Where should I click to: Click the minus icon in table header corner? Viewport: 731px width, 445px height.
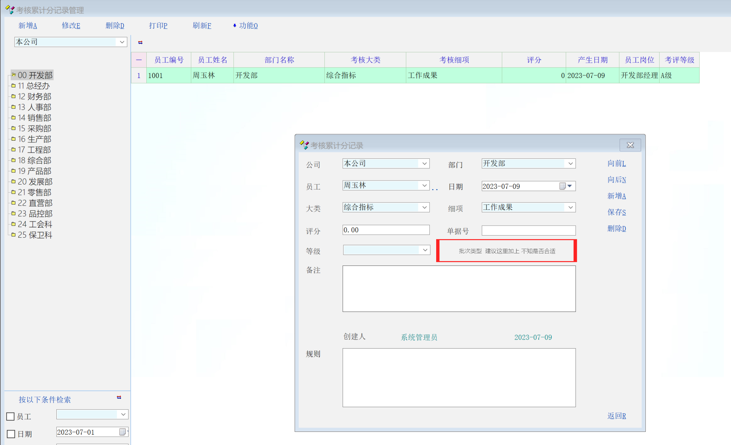139,60
